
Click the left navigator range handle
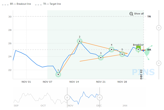click(67, 97)
